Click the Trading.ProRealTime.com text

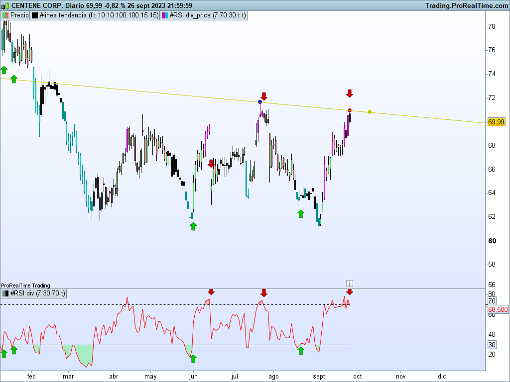point(466,5)
